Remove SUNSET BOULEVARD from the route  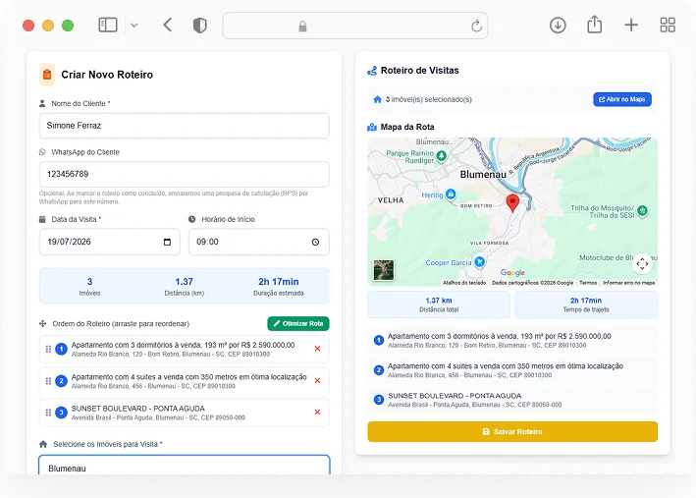coord(317,413)
